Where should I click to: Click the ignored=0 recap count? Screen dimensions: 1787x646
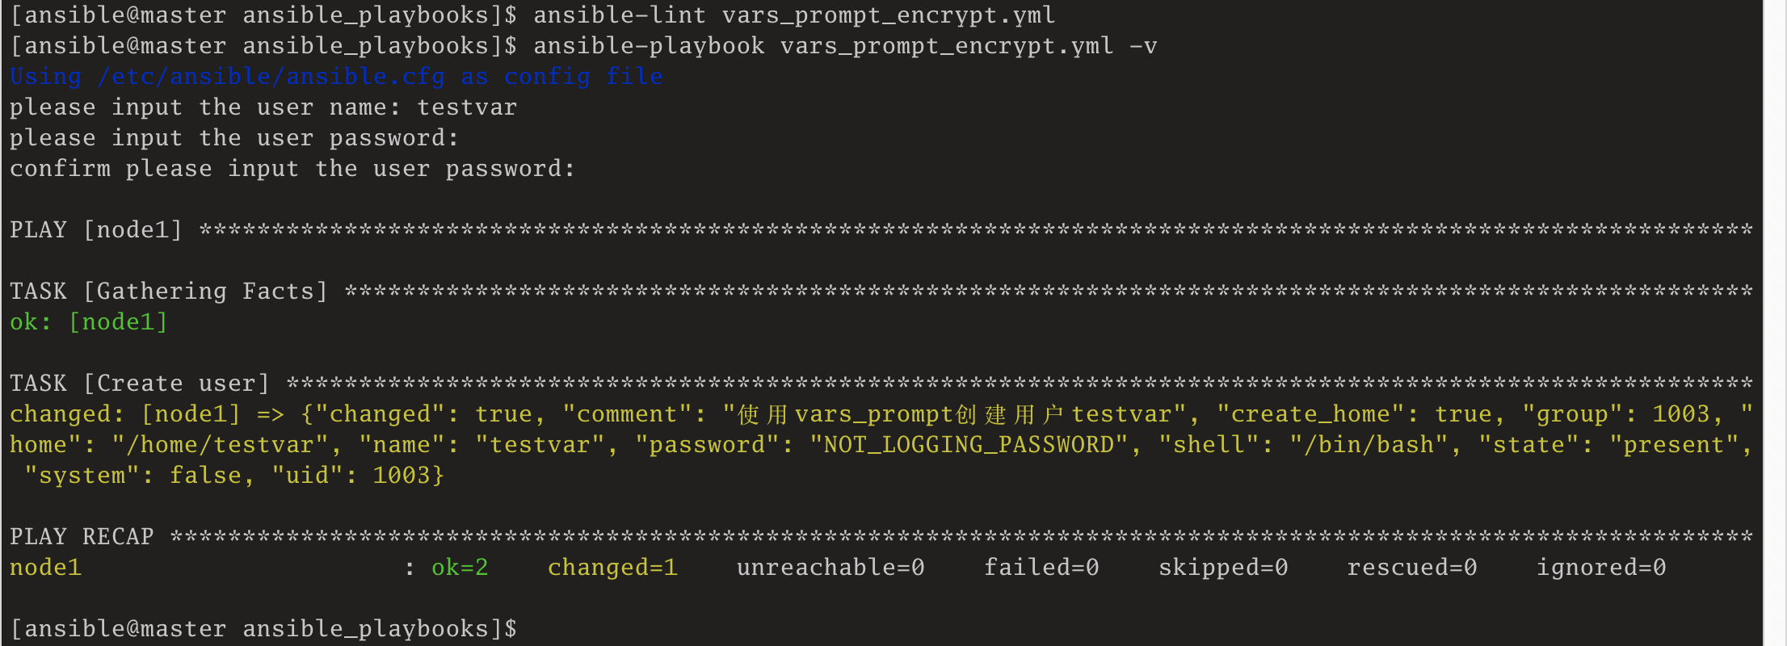(x=1600, y=568)
